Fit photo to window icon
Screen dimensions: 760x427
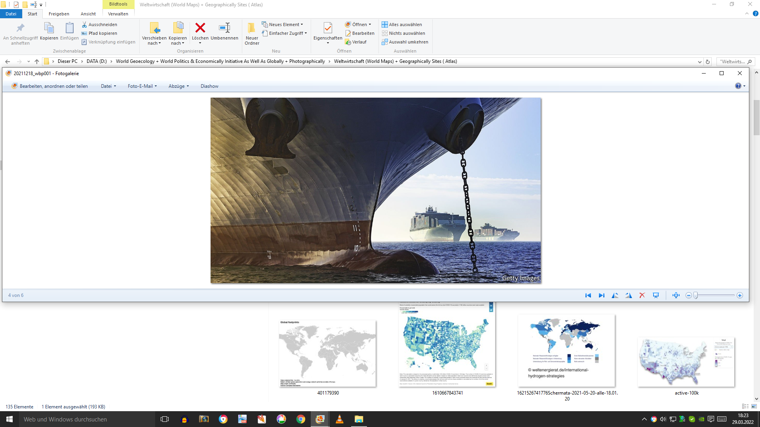point(676,295)
